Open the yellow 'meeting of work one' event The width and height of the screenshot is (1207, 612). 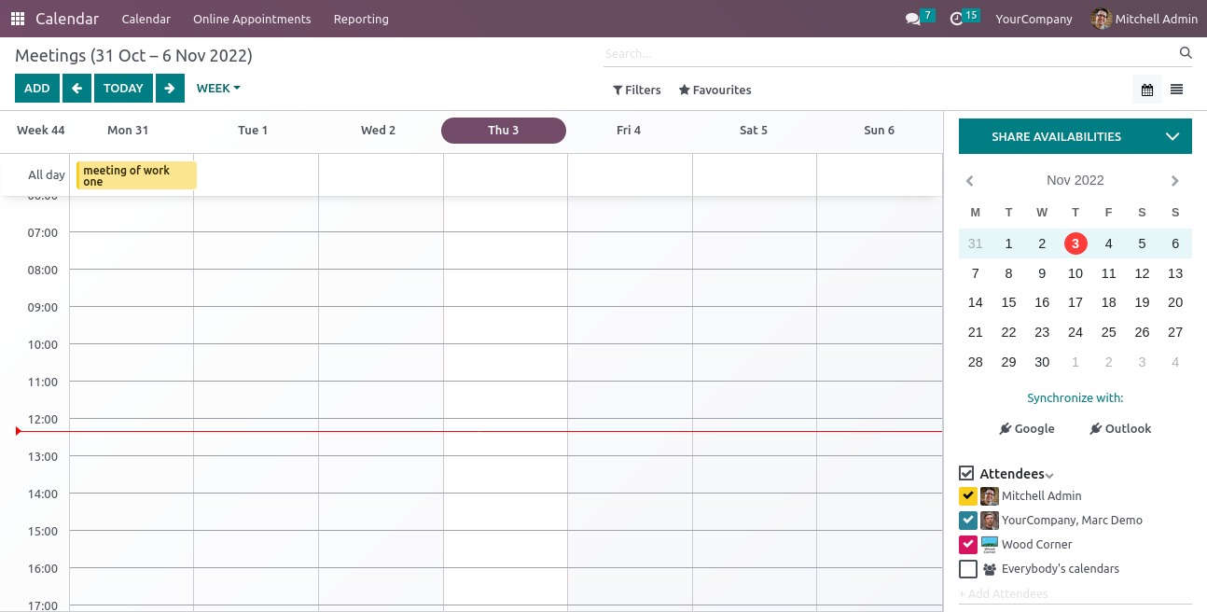click(x=136, y=175)
